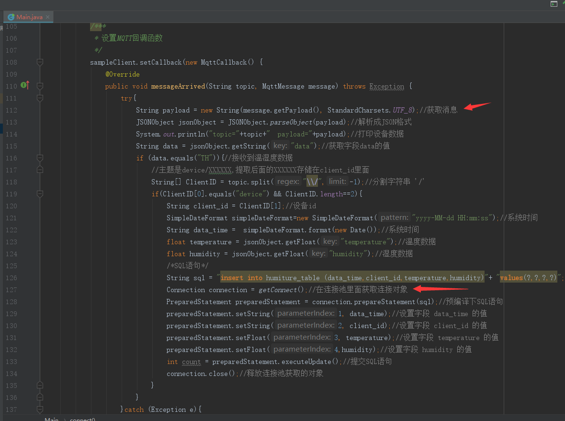Click executeUpdate() on line 133

coord(310,362)
